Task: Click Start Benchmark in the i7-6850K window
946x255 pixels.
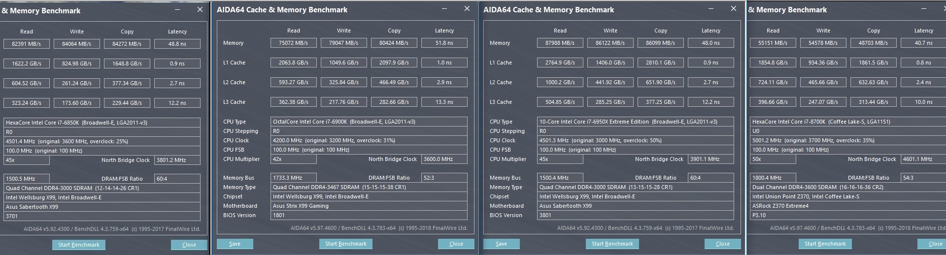Action: [79, 245]
